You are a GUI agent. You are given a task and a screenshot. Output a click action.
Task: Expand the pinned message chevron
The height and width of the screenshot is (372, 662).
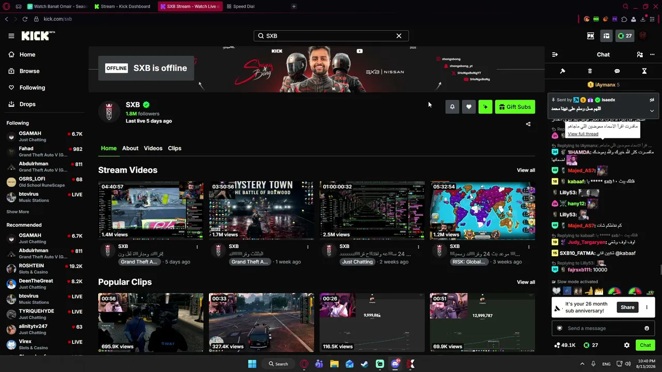point(652,111)
